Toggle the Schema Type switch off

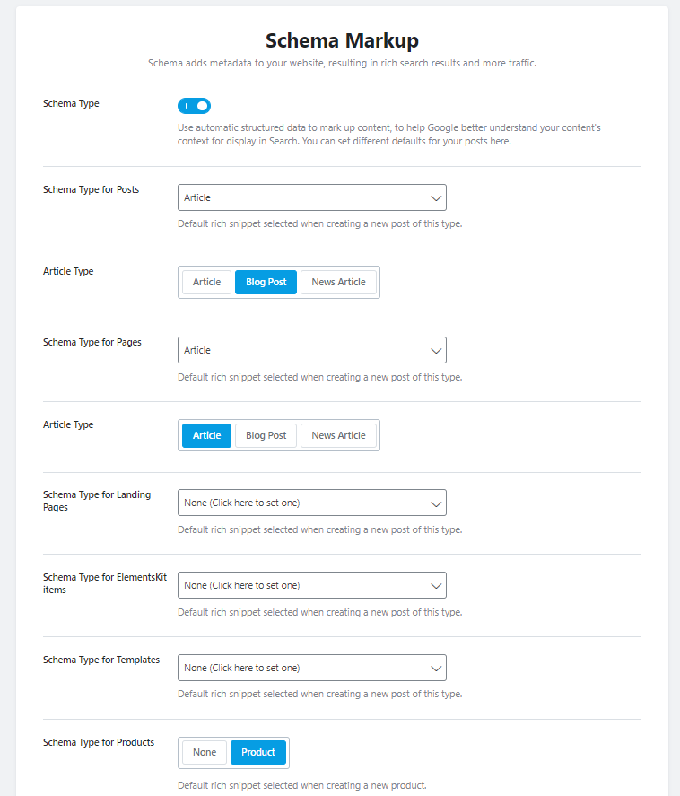pos(194,106)
